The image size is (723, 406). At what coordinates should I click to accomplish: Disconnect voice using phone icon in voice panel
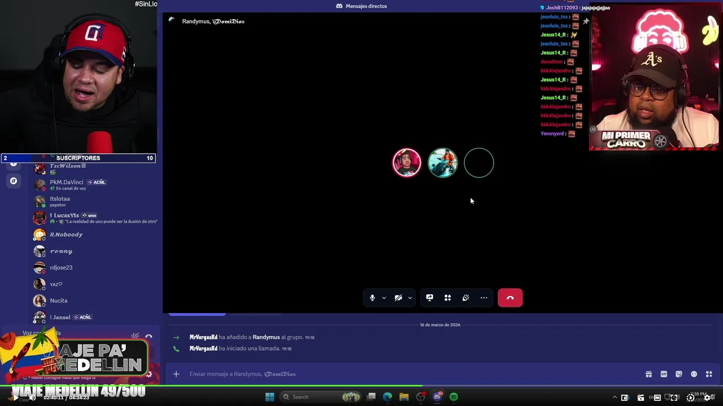pyautogui.click(x=149, y=337)
